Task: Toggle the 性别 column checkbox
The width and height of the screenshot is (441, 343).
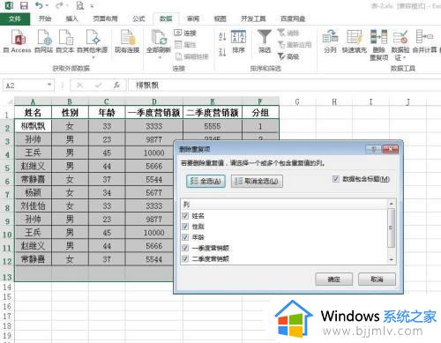Action: [185, 227]
